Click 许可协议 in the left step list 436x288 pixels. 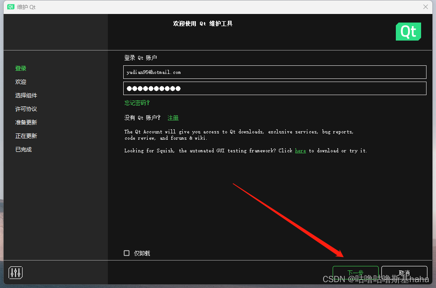coord(26,109)
